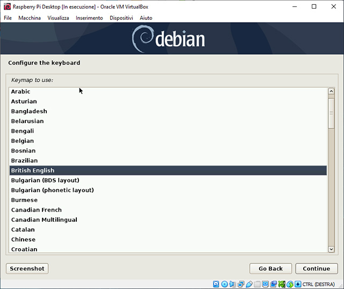Select the Belgian keymap entry
Image resolution: width=344 pixels, height=289 pixels.
click(x=22, y=141)
